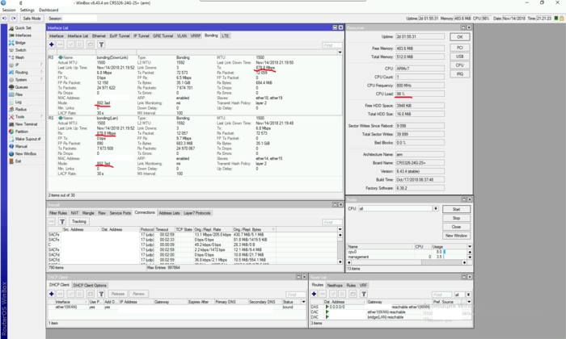Open Bridge menu in sidebar
This screenshot has width=566, height=339.
click(20, 43)
